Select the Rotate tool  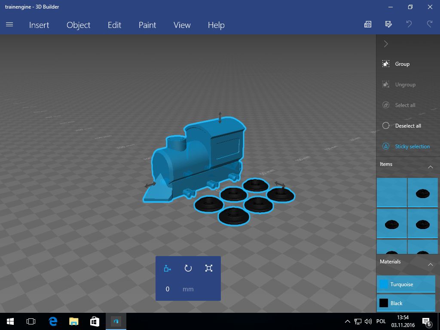(x=188, y=268)
